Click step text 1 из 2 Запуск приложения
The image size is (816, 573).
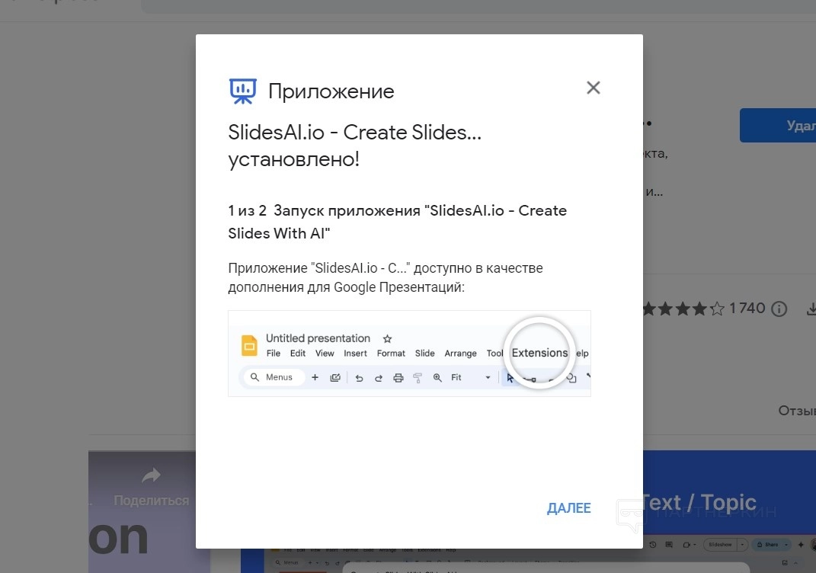tap(397, 222)
